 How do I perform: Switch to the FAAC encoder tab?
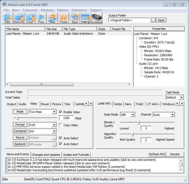(140, 104)
